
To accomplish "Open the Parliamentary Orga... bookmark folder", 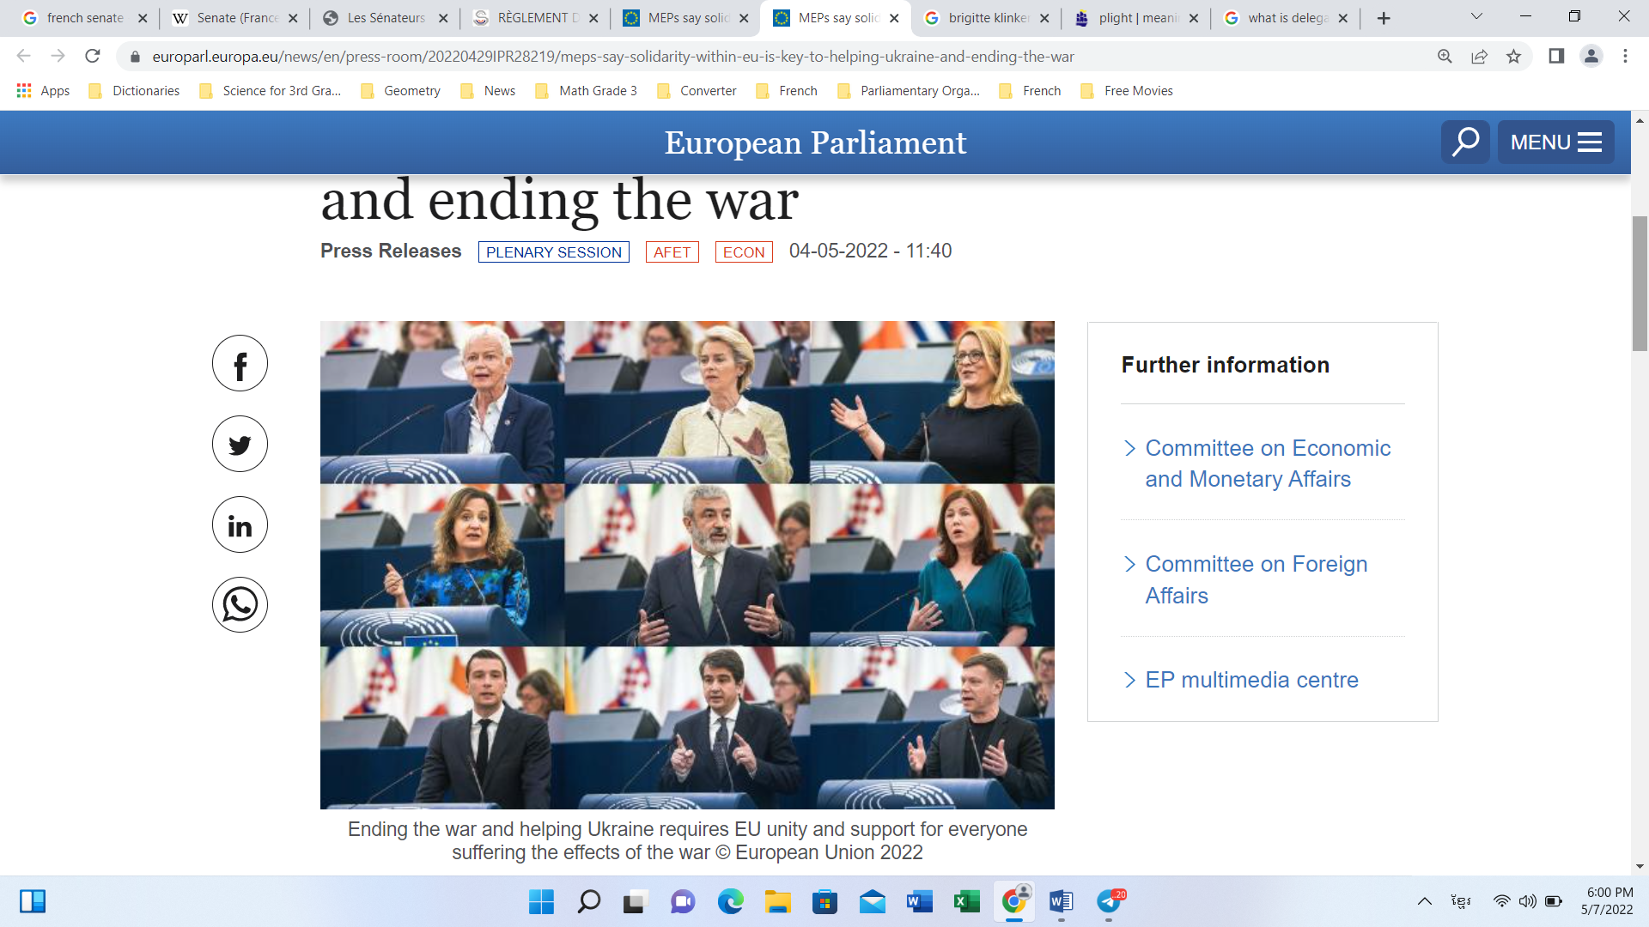I will (x=909, y=91).
